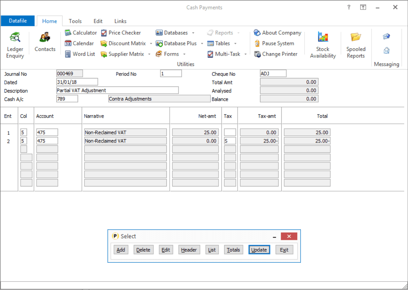The width and height of the screenshot is (408, 290).
Task: Click the Dated field 31/01/18
Action: 77,82
